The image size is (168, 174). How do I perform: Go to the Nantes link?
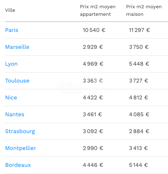[x=15, y=114]
